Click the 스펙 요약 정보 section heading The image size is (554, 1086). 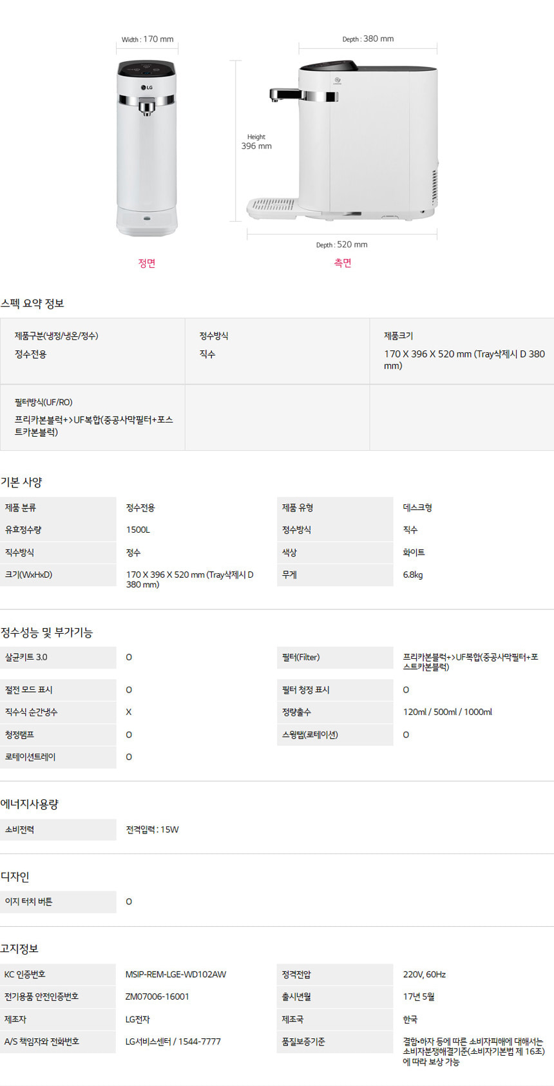(x=32, y=303)
